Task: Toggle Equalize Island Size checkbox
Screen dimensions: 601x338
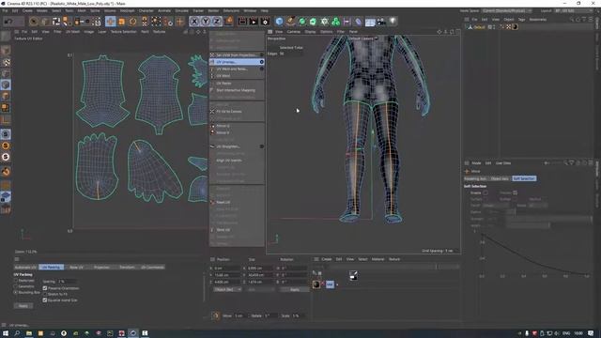Action: (x=45, y=300)
